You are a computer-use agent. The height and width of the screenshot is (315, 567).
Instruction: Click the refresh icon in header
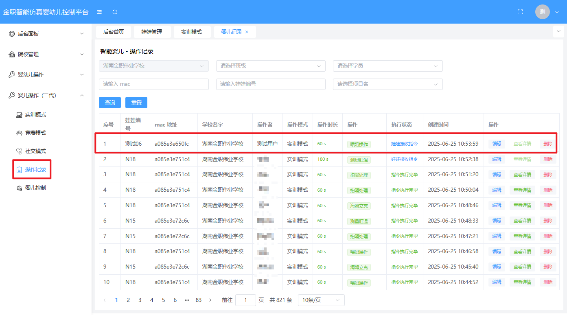pyautogui.click(x=115, y=12)
